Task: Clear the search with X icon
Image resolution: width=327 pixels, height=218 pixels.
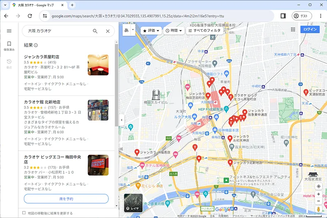Action: coord(108,31)
